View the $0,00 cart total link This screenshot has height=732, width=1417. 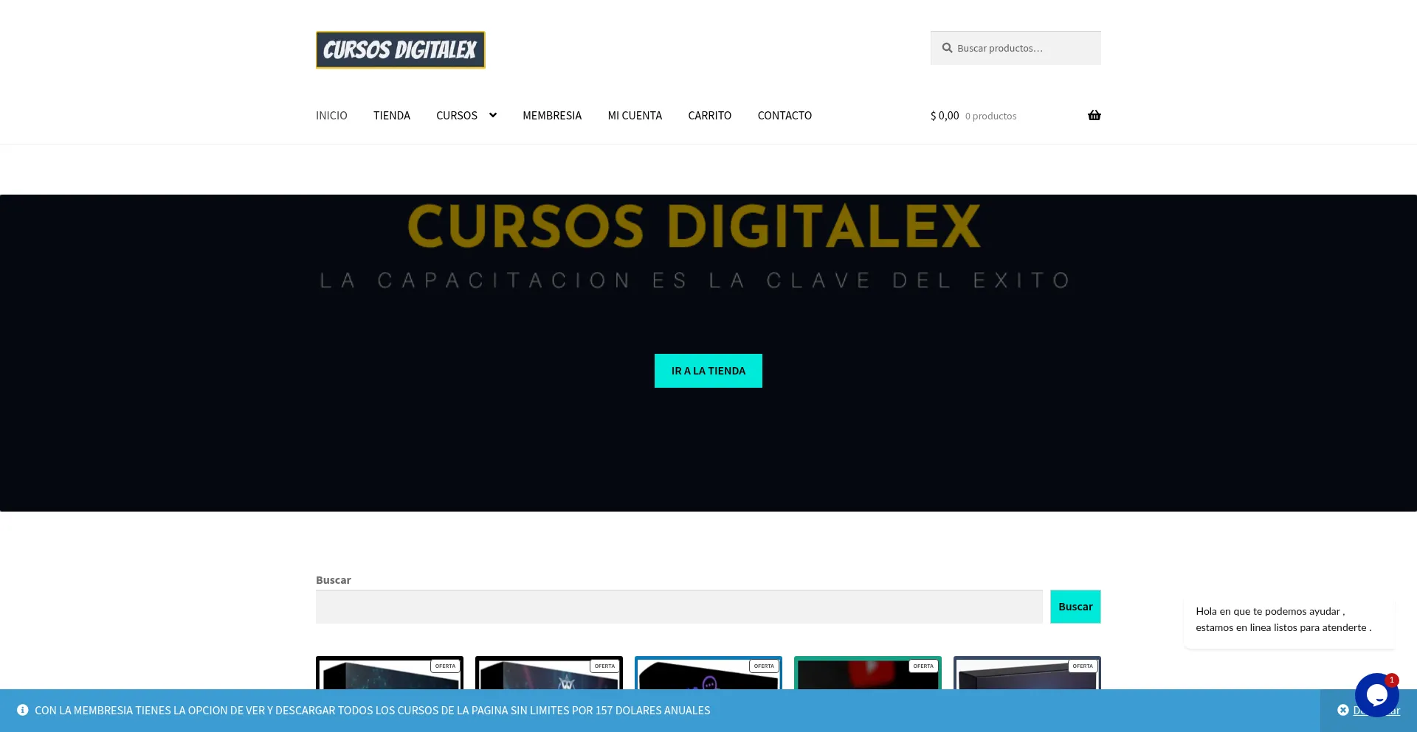point(945,116)
